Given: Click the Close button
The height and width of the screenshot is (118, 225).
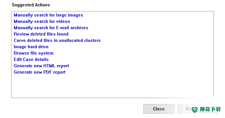Looking at the screenshot, I should click(159, 109).
